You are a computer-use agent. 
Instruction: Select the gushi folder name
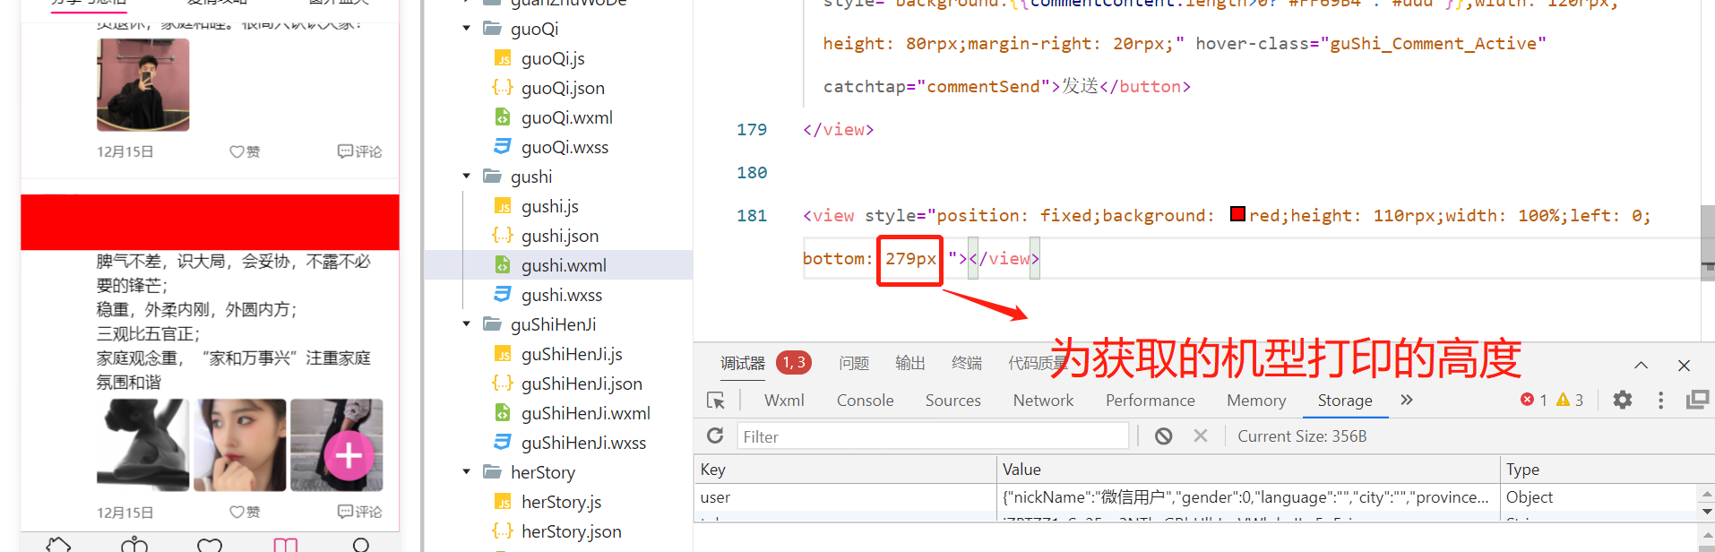coord(531,177)
